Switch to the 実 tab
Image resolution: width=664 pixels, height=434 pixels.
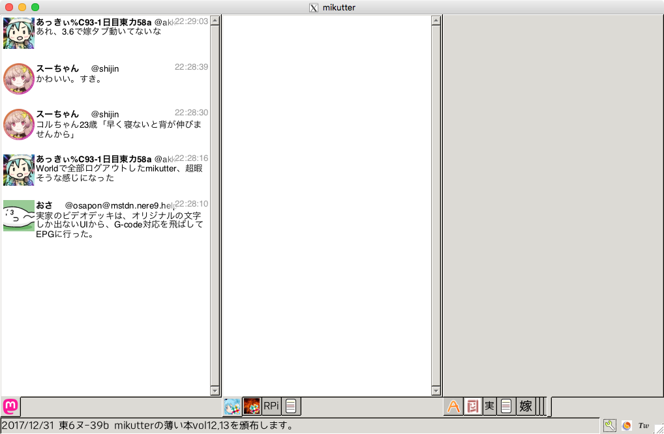point(490,407)
